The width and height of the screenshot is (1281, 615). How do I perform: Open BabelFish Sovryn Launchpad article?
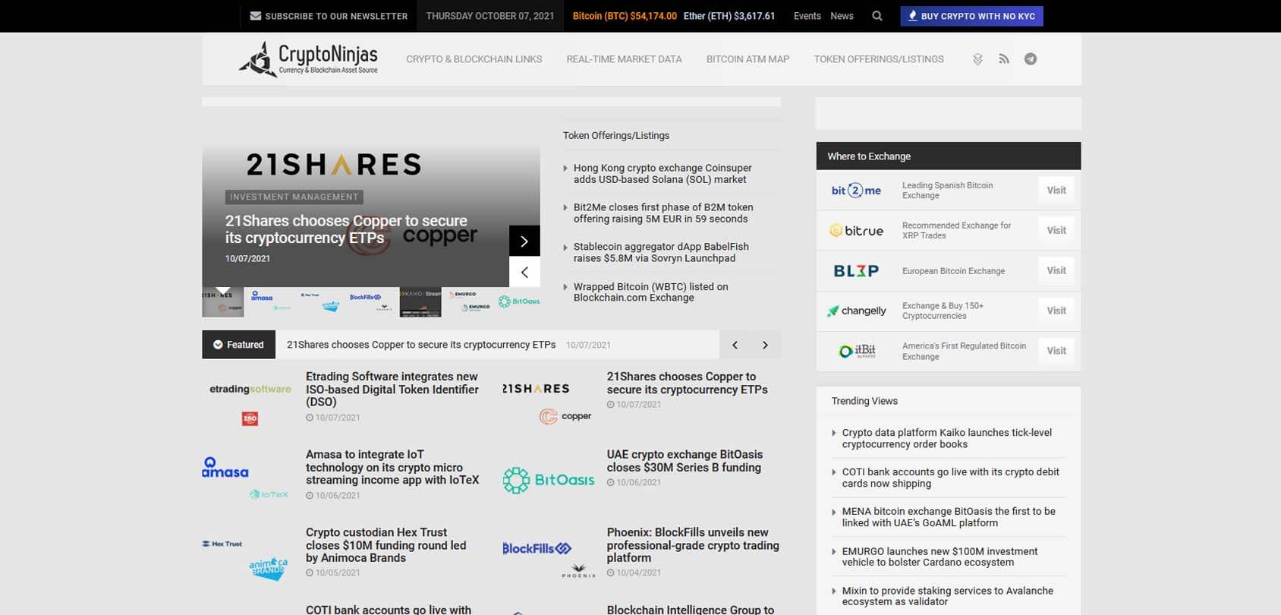click(661, 253)
